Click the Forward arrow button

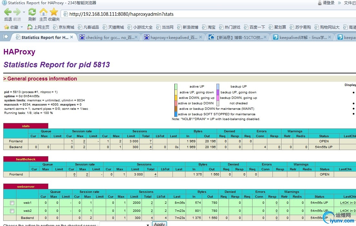[17, 12]
